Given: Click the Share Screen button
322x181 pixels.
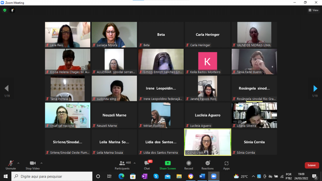Looking at the screenshot, I should [x=168, y=165].
